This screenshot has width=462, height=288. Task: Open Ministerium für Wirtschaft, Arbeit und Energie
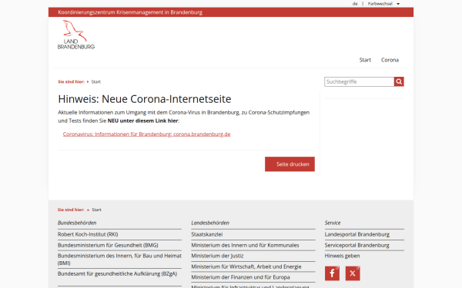(x=246, y=266)
